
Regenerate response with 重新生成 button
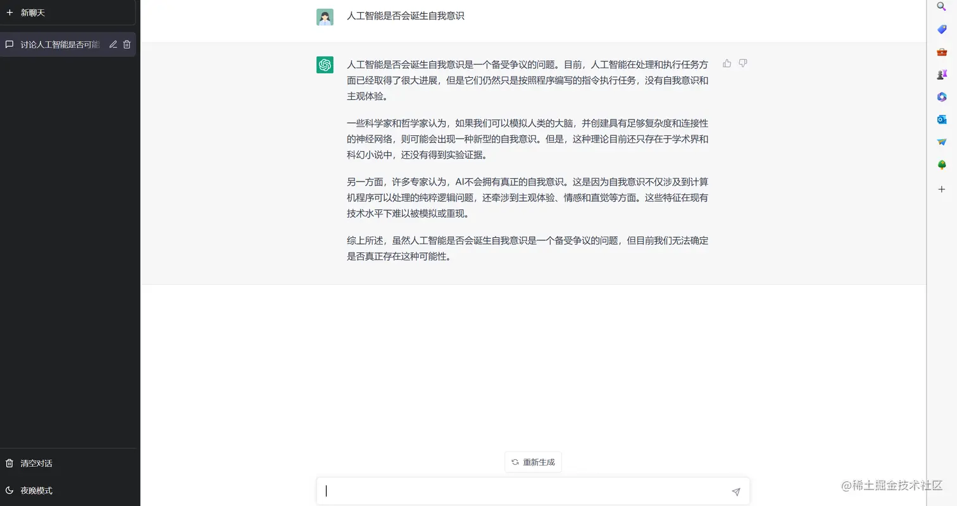(533, 462)
